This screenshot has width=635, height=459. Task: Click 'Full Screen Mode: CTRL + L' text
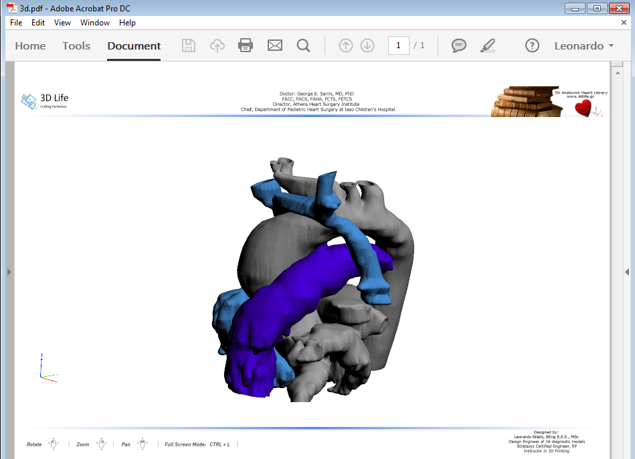[x=197, y=444]
